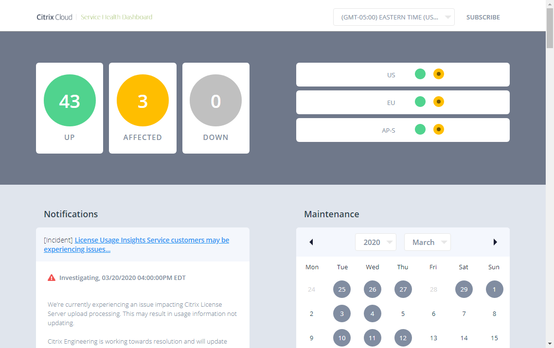
Task: Click the red warning triangle beside Investigating
Action: 52,278
